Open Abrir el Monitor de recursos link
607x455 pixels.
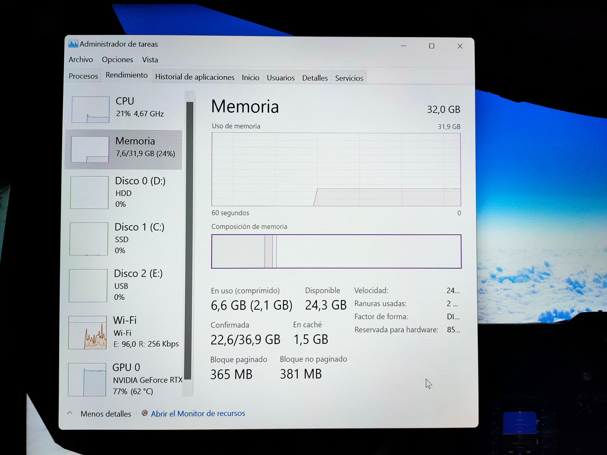point(198,413)
